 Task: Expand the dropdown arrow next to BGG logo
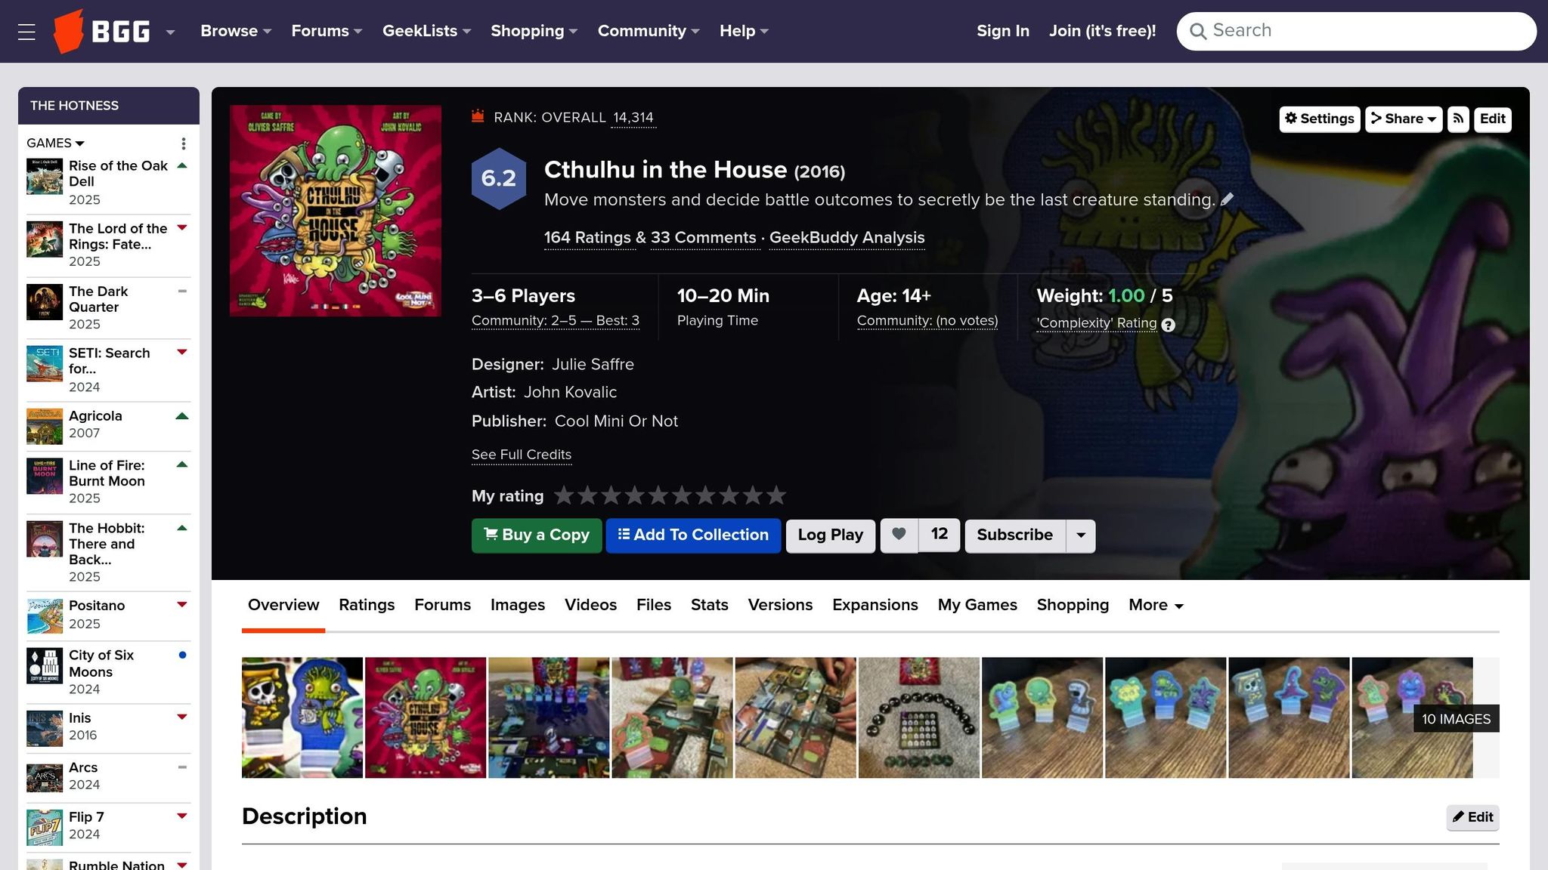pos(171,32)
